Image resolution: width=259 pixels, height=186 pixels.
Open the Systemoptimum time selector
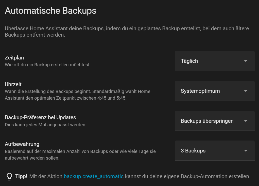[214, 91]
